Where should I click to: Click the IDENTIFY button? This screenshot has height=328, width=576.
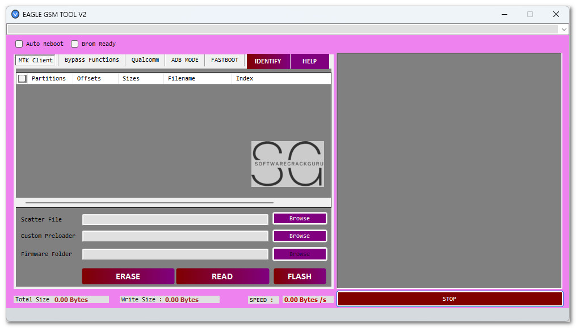(268, 61)
